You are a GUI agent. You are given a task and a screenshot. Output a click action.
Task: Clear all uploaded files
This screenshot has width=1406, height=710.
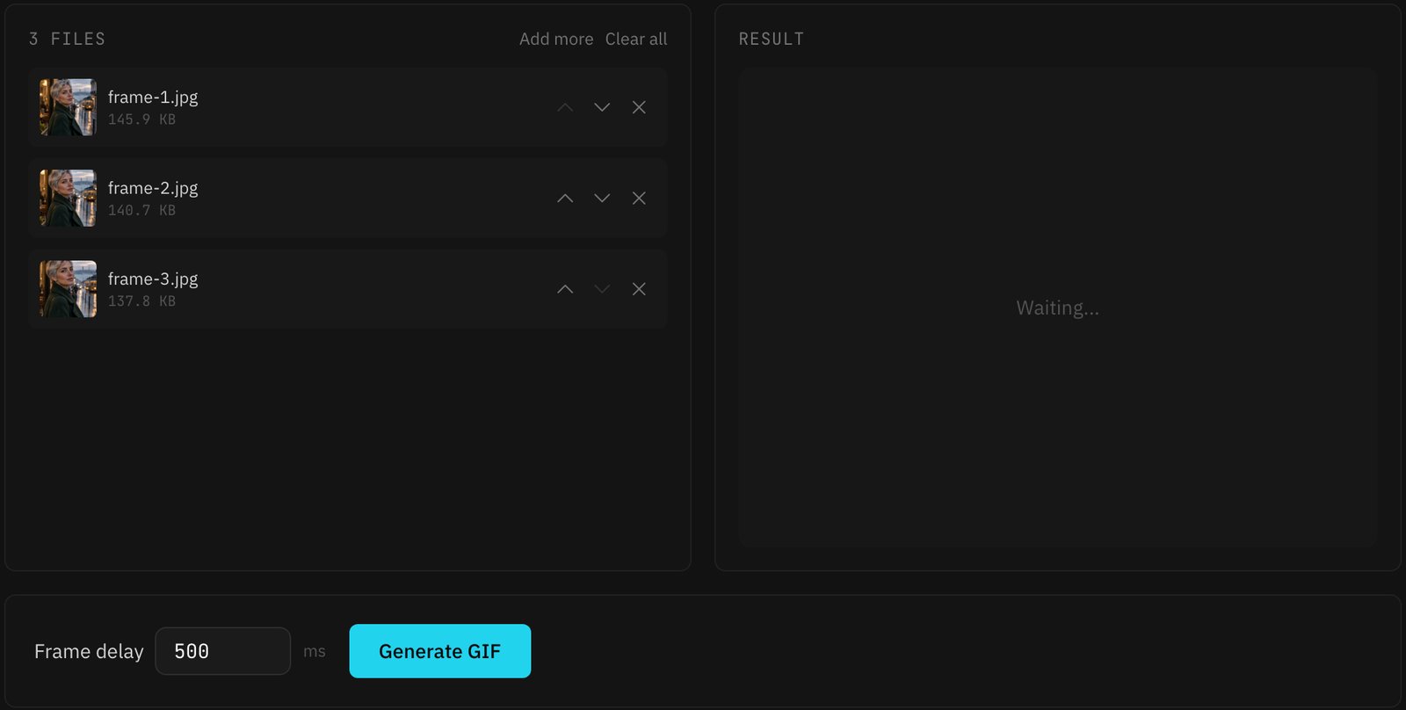point(636,39)
